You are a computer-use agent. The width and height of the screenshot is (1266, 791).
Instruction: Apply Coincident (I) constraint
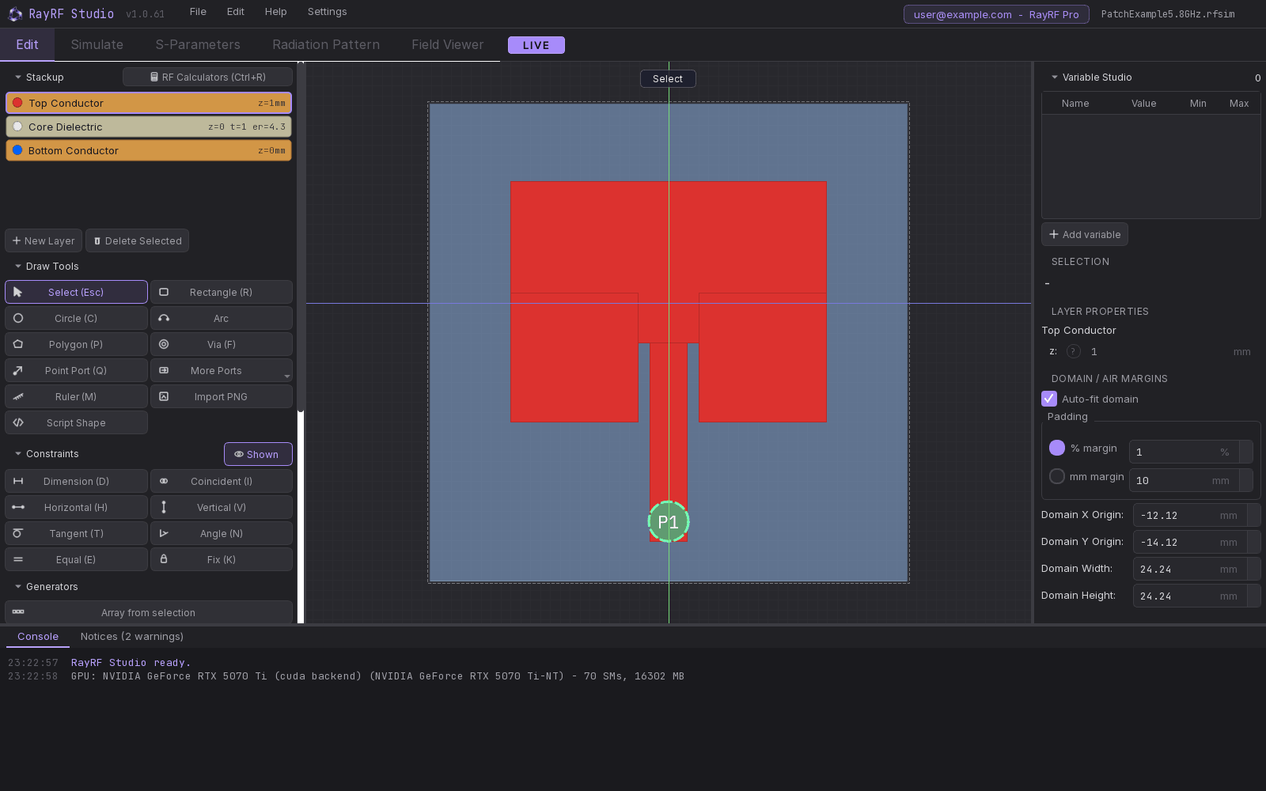tap(222, 481)
